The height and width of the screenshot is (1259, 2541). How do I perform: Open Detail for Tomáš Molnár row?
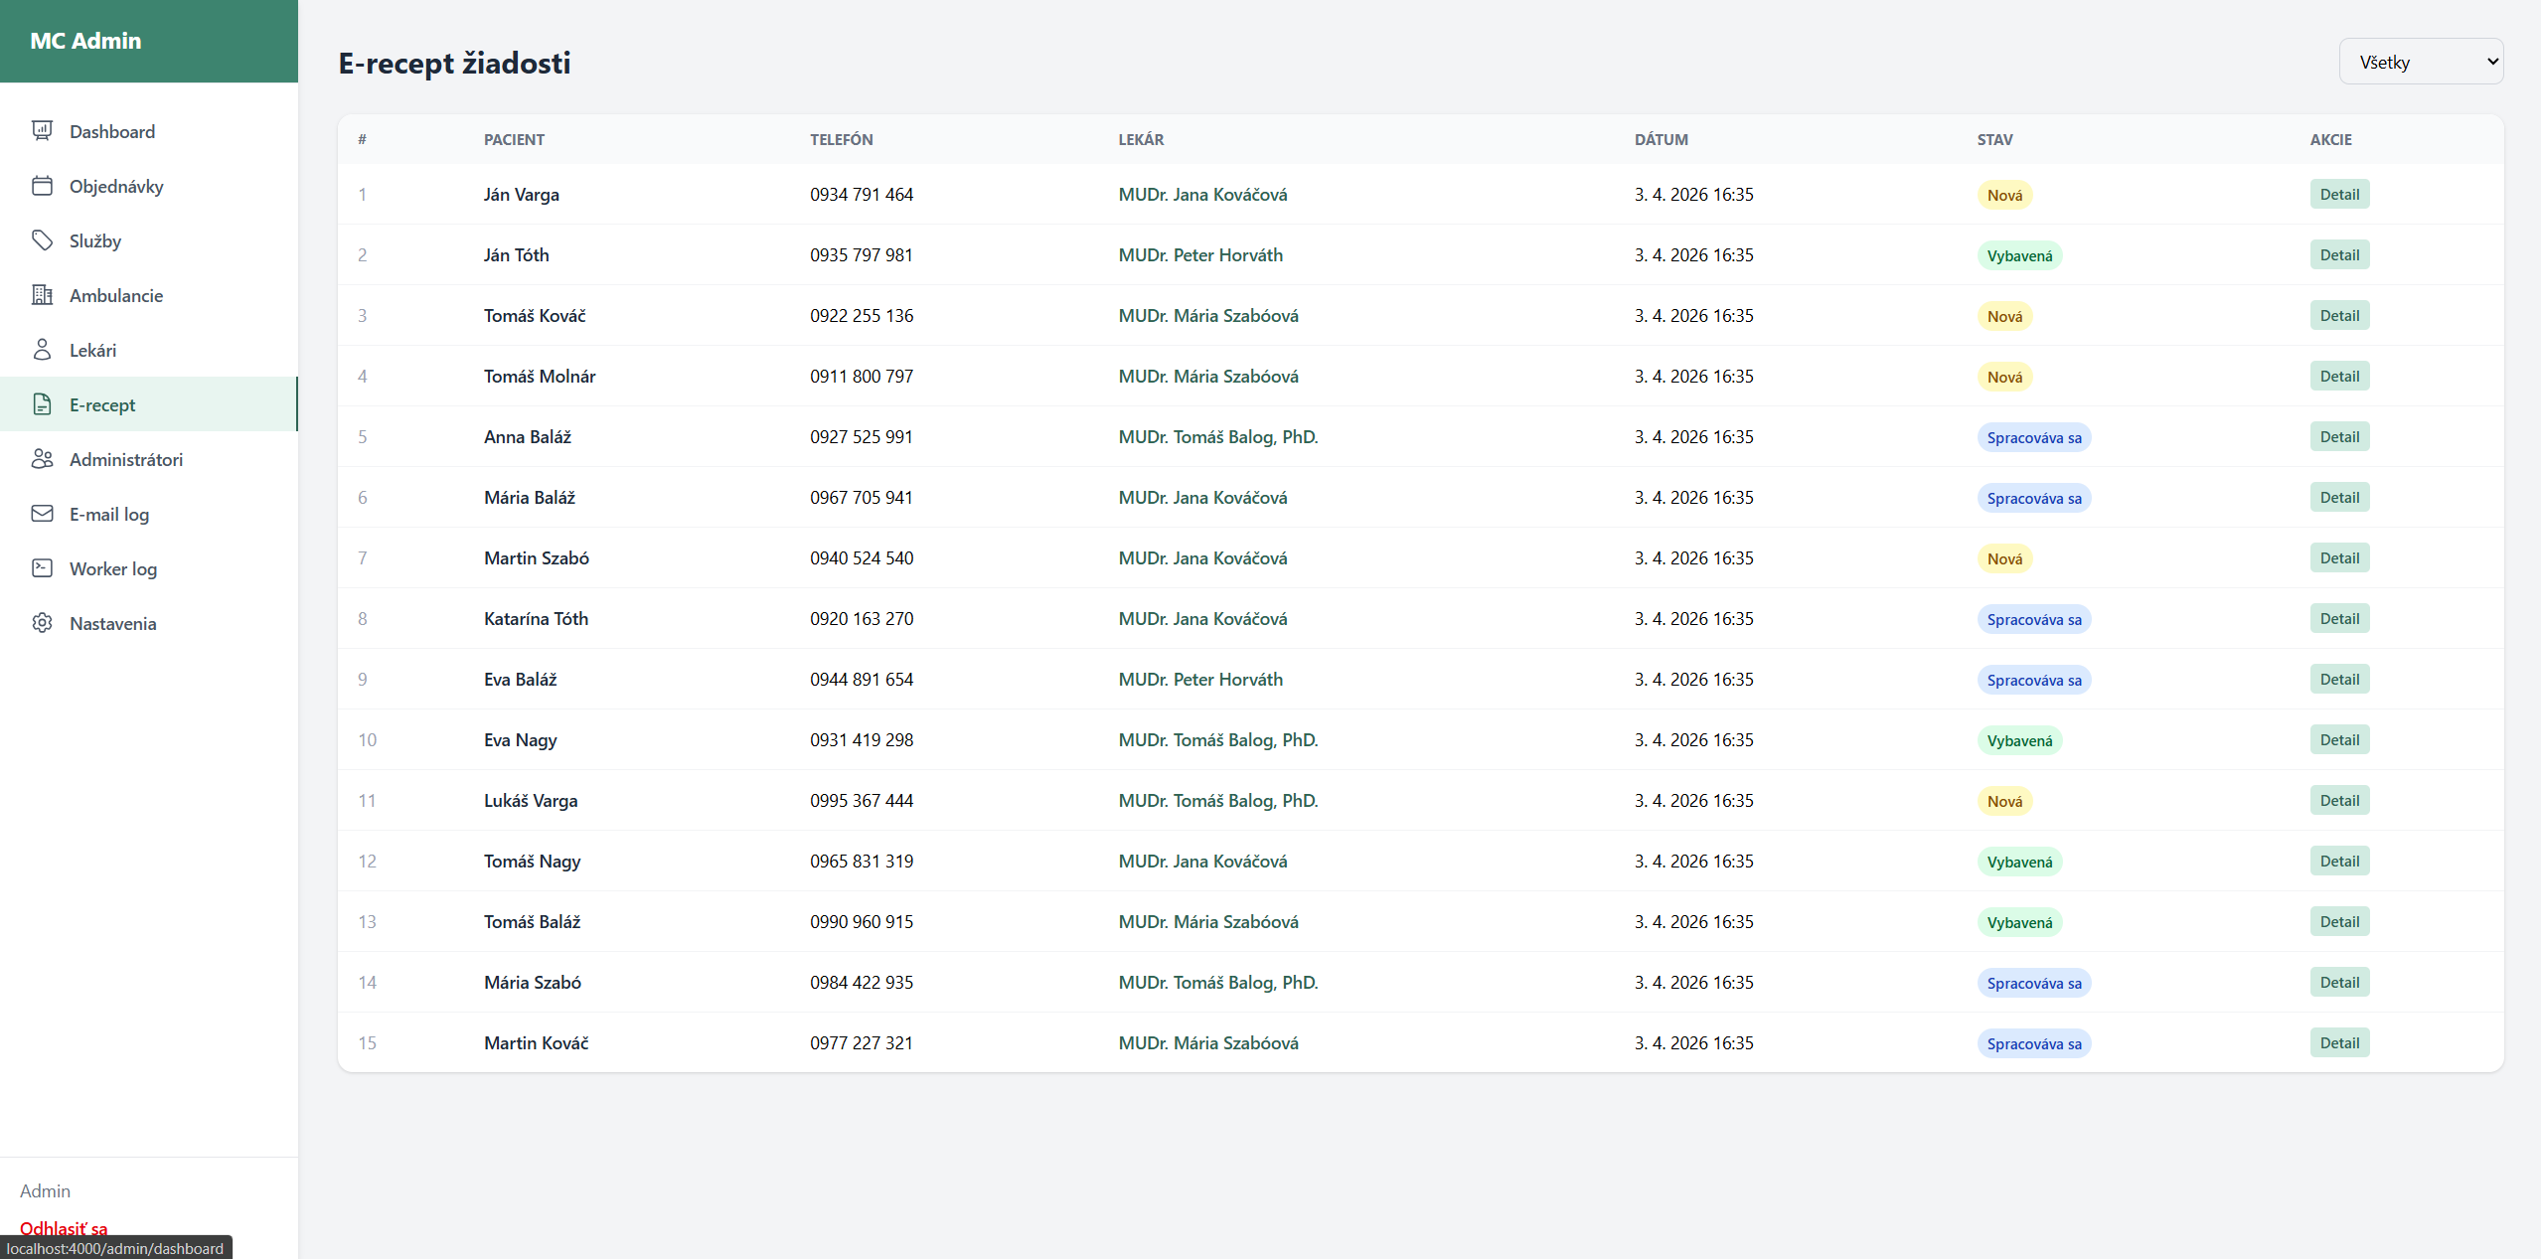point(2338,377)
